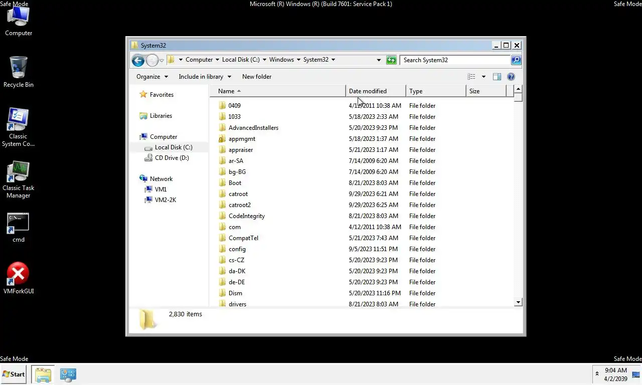Change your view using the views icon

[x=471, y=77]
